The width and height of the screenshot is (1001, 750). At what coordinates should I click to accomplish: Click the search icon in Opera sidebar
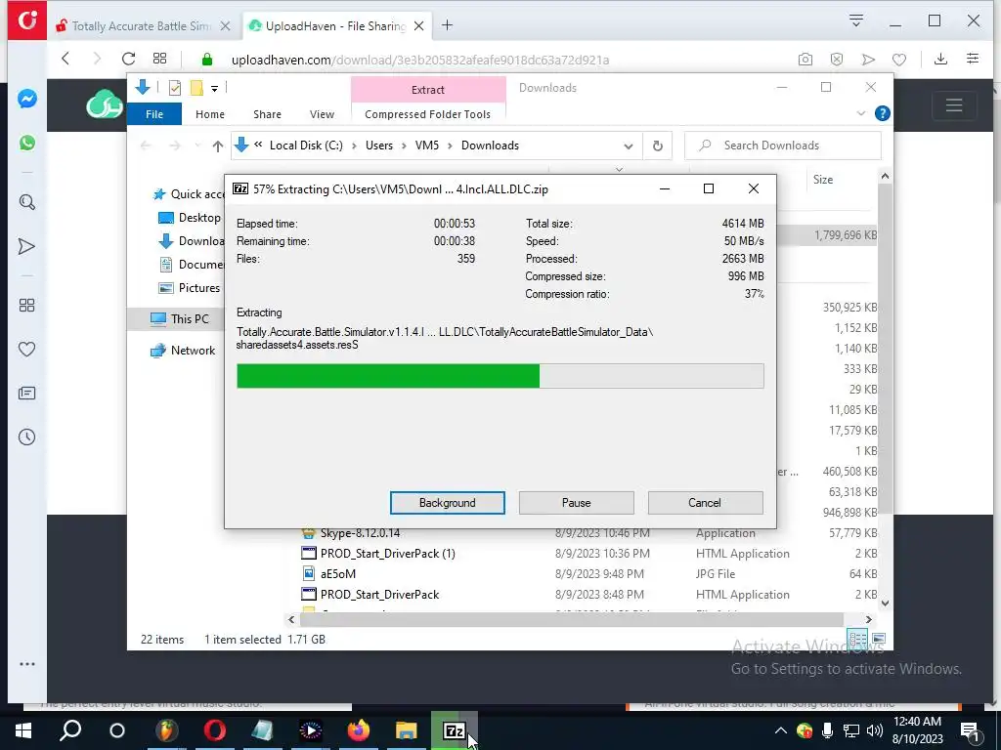(x=26, y=203)
